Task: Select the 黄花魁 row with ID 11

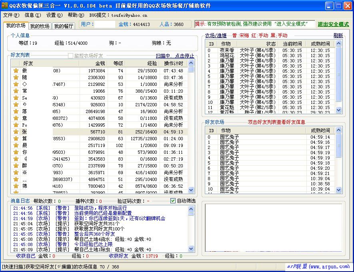Action: (270, 107)
